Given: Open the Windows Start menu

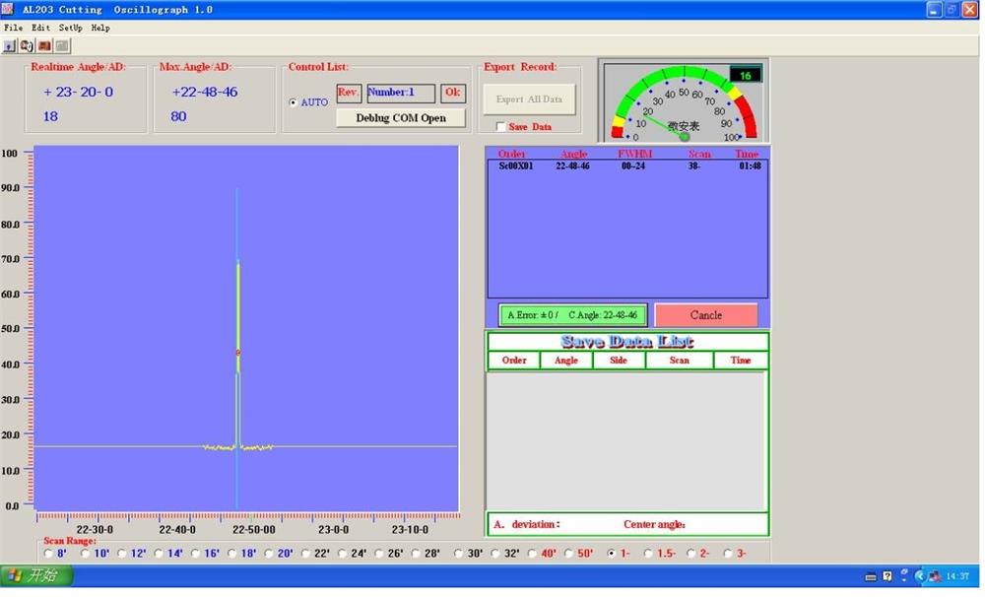Looking at the screenshot, I should [x=35, y=575].
